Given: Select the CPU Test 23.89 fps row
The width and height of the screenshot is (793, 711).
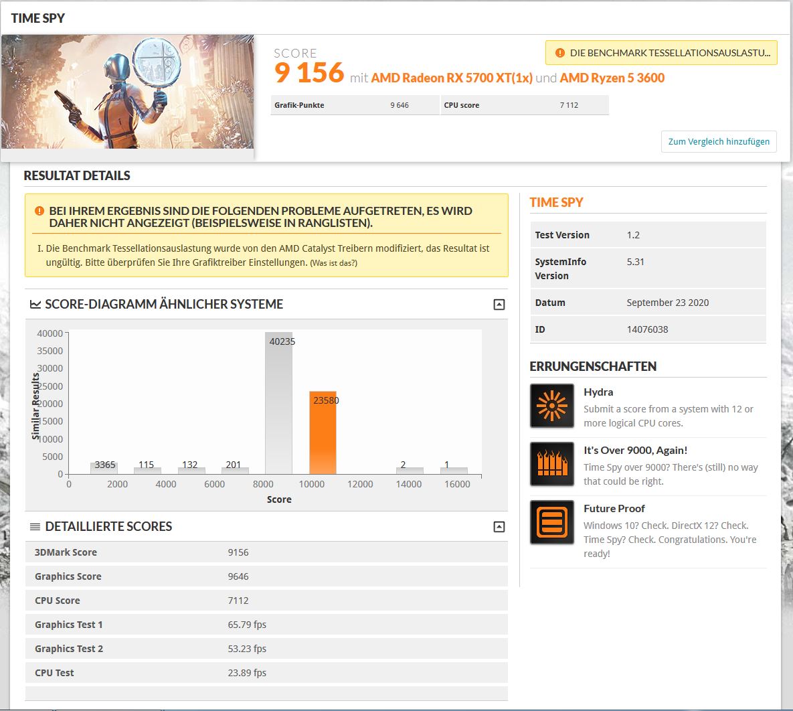Looking at the screenshot, I should tap(266, 673).
